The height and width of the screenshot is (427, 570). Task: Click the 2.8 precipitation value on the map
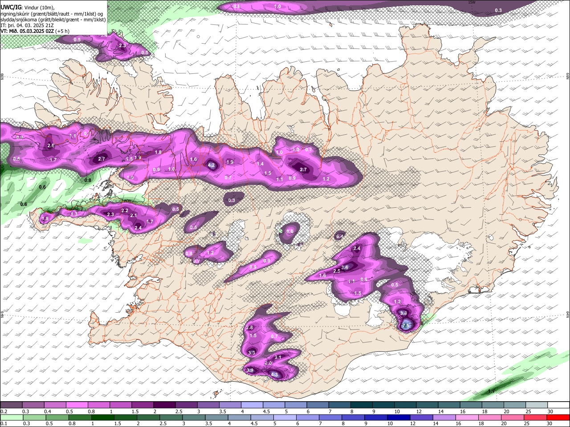tap(249, 328)
